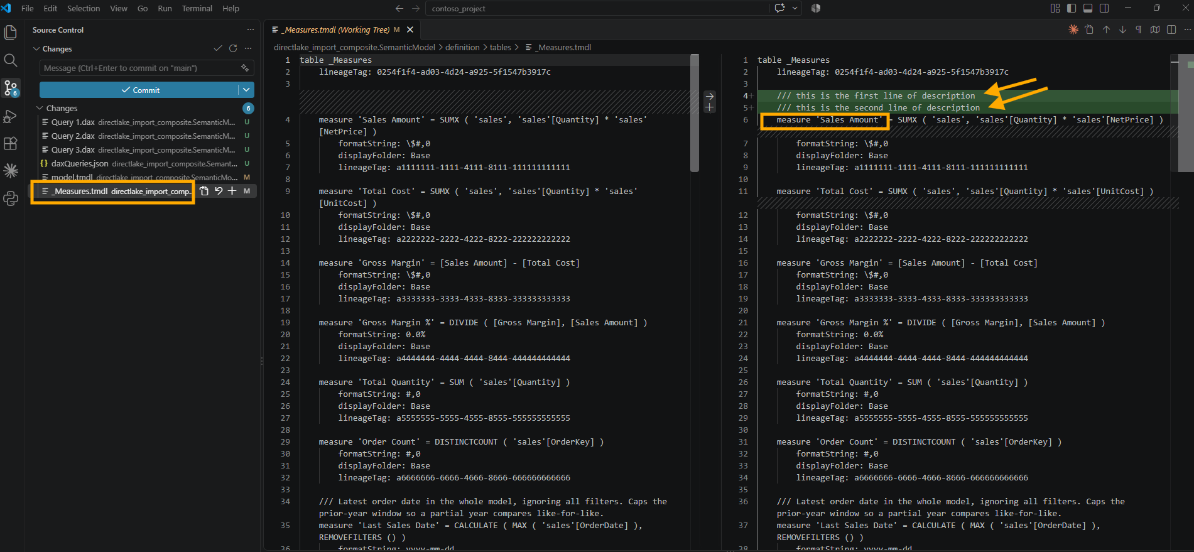
Task: Open the Commit button dropdown arrow
Action: coord(247,90)
